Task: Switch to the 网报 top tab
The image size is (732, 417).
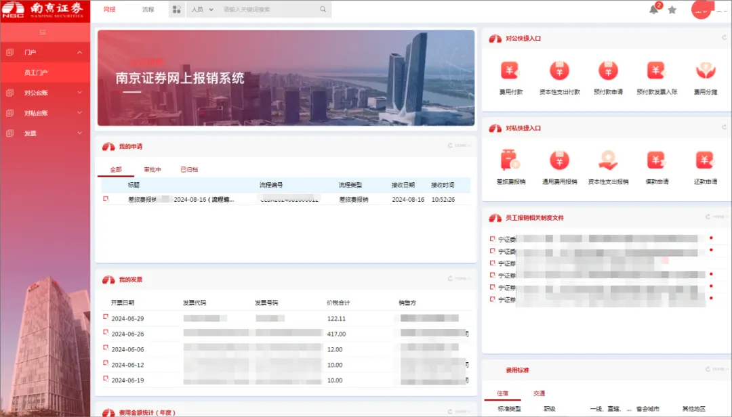Action: click(x=110, y=9)
